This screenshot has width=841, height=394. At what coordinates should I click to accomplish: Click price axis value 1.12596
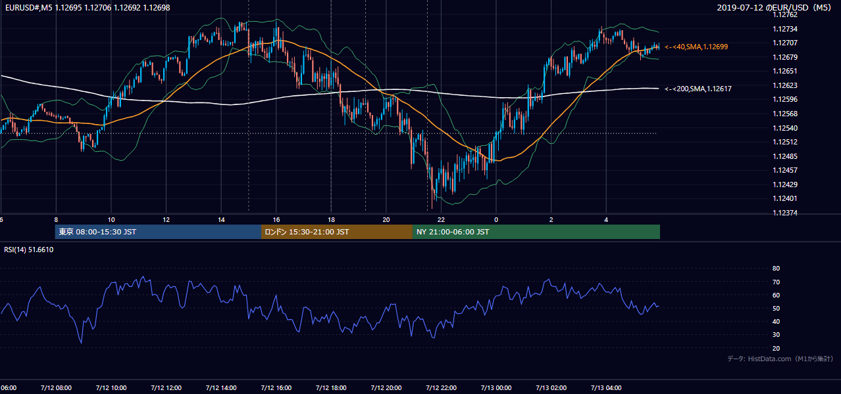(784, 100)
